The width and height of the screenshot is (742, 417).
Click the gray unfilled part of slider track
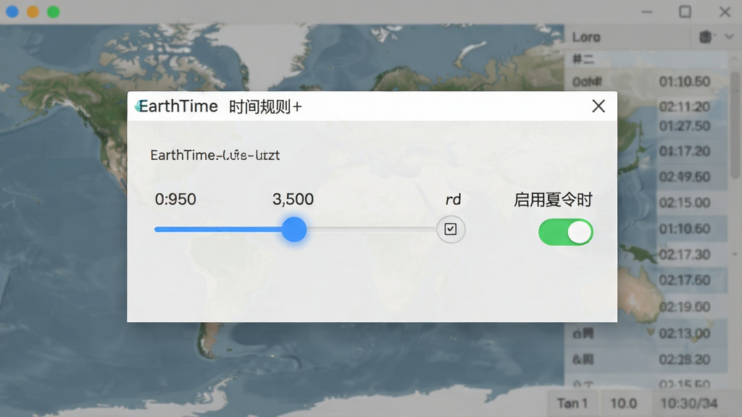[372, 229]
